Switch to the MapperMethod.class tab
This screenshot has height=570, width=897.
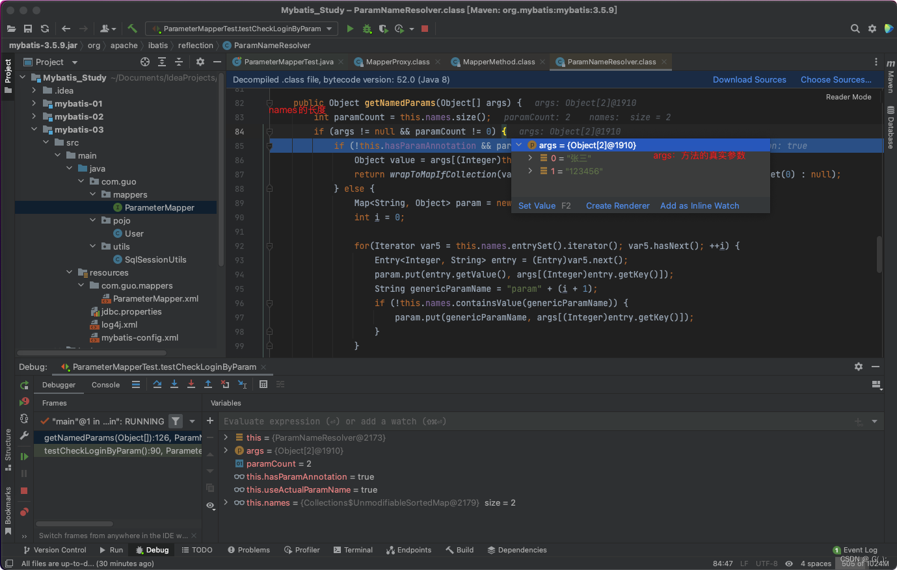tap(498, 62)
